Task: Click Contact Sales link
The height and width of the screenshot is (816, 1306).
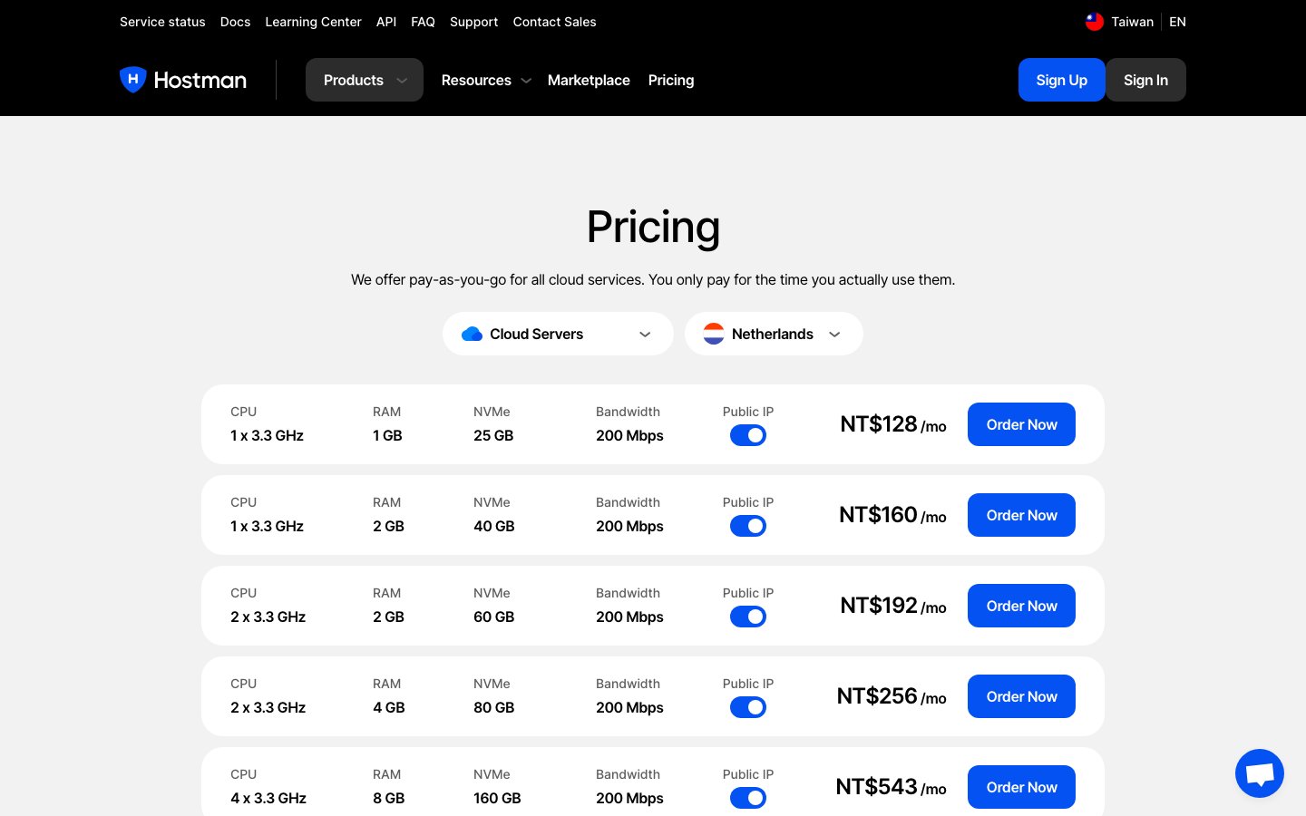Action: point(554,22)
